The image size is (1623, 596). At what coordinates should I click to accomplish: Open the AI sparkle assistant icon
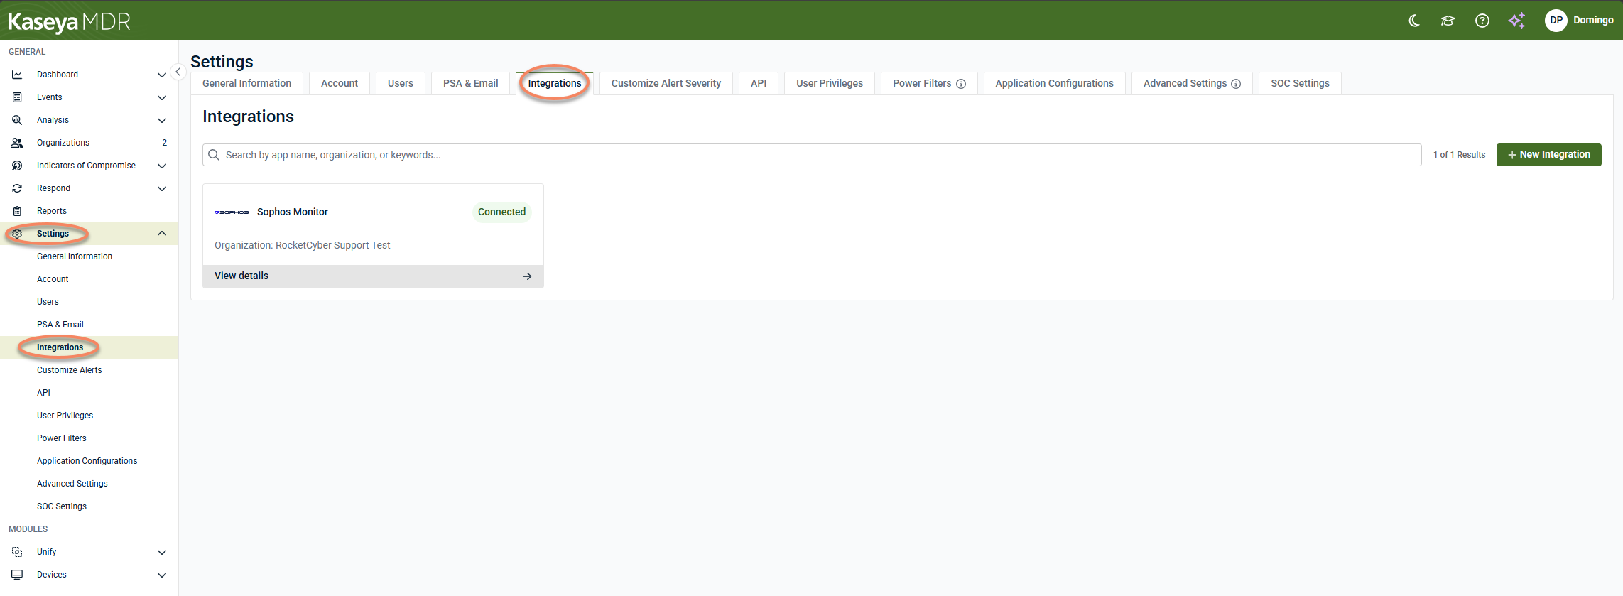point(1516,21)
